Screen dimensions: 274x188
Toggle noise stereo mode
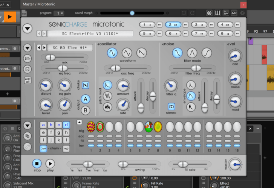pyautogui.click(x=171, y=106)
